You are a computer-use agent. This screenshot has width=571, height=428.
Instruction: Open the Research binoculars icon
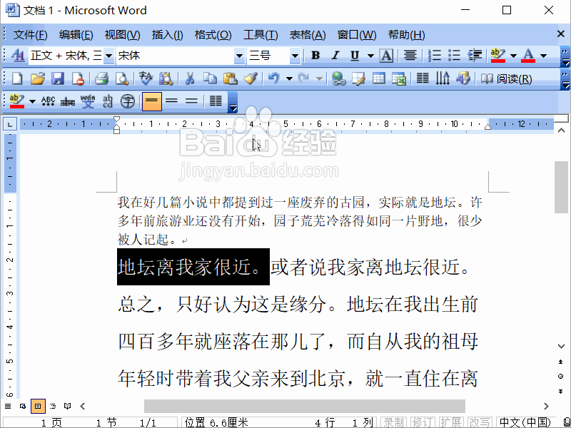pyautogui.click(x=166, y=78)
